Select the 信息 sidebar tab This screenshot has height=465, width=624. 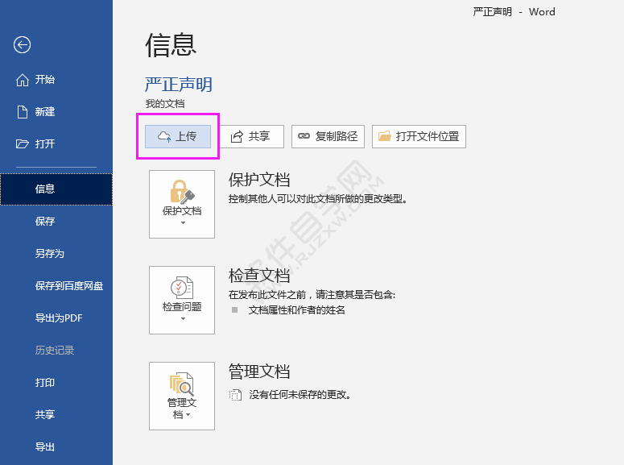coord(56,189)
